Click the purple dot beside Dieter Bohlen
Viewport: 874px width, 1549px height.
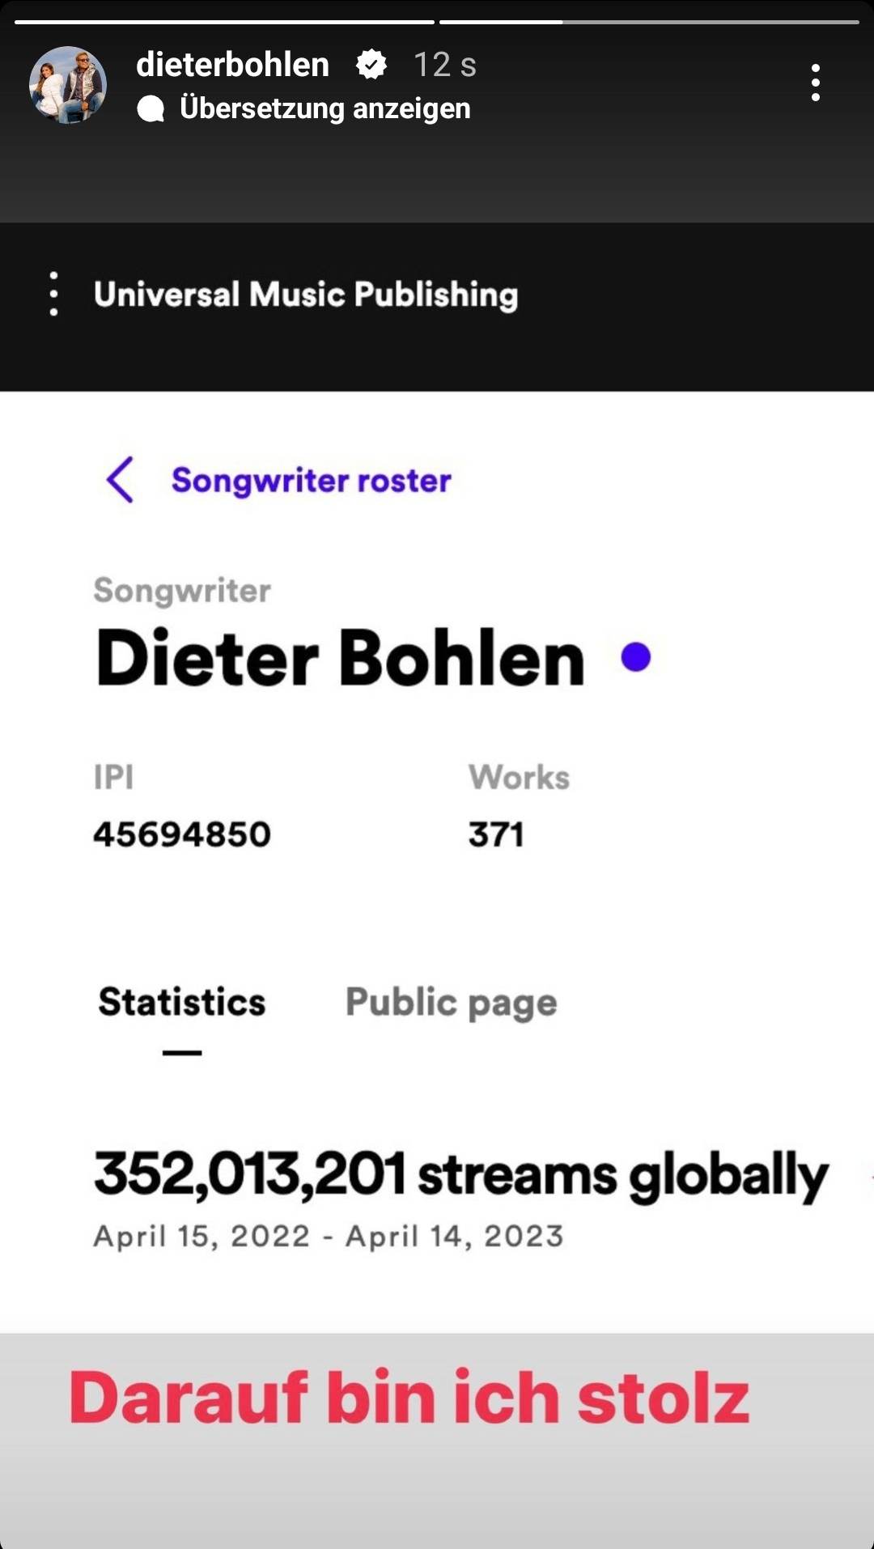coord(635,657)
